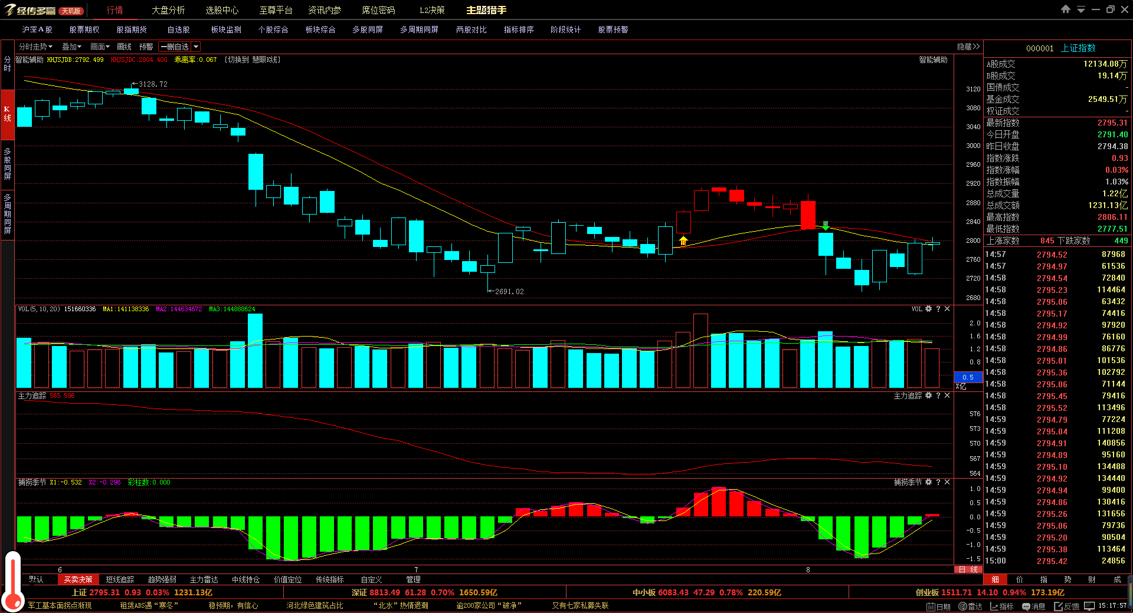Open the date picker icon labeled 日期

[938, 606]
